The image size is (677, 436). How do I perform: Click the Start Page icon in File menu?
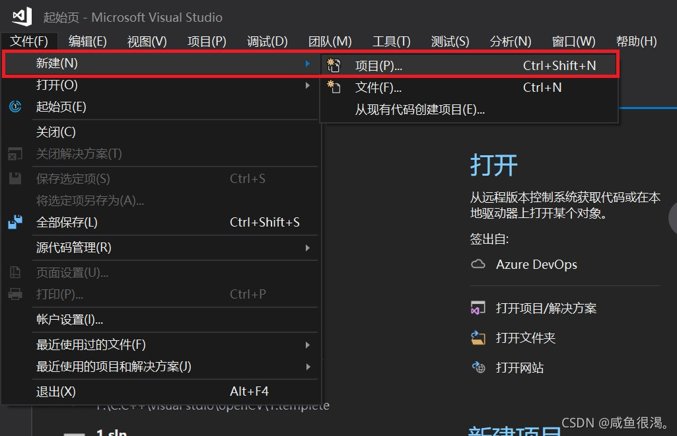point(15,106)
